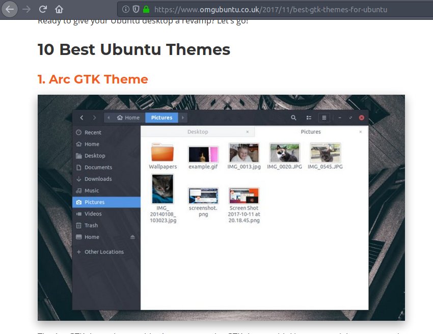Open Music in the sidebar
This screenshot has width=433, height=334.
point(106,190)
